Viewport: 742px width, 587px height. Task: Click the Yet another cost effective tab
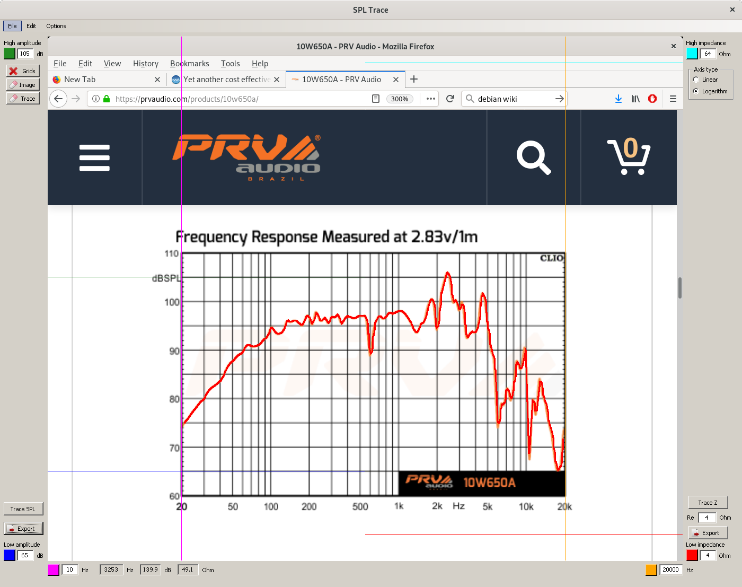tap(226, 80)
